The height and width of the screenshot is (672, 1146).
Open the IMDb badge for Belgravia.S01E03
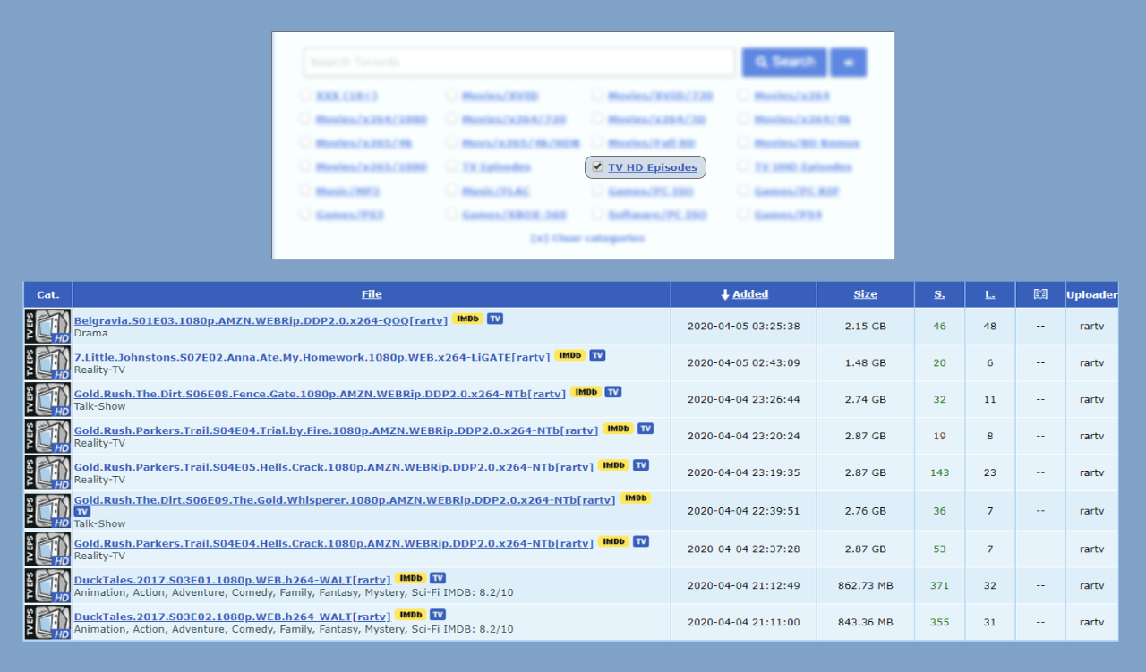(467, 319)
